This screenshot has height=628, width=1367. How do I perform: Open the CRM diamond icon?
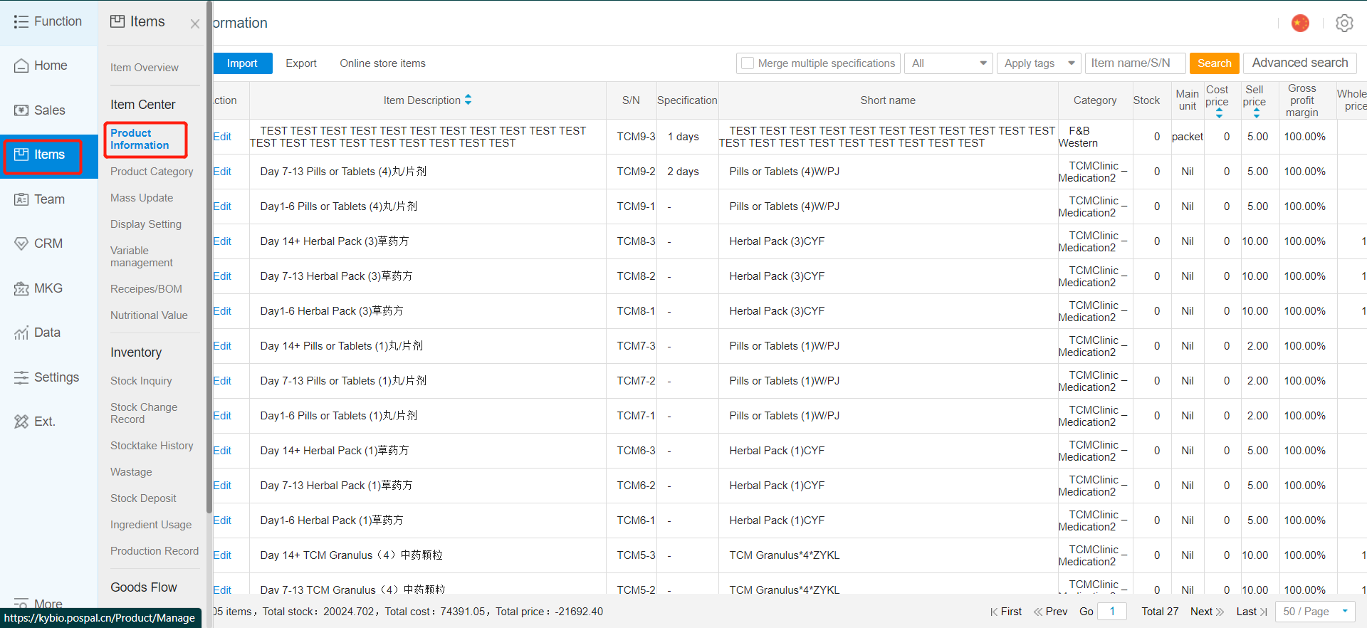21,244
